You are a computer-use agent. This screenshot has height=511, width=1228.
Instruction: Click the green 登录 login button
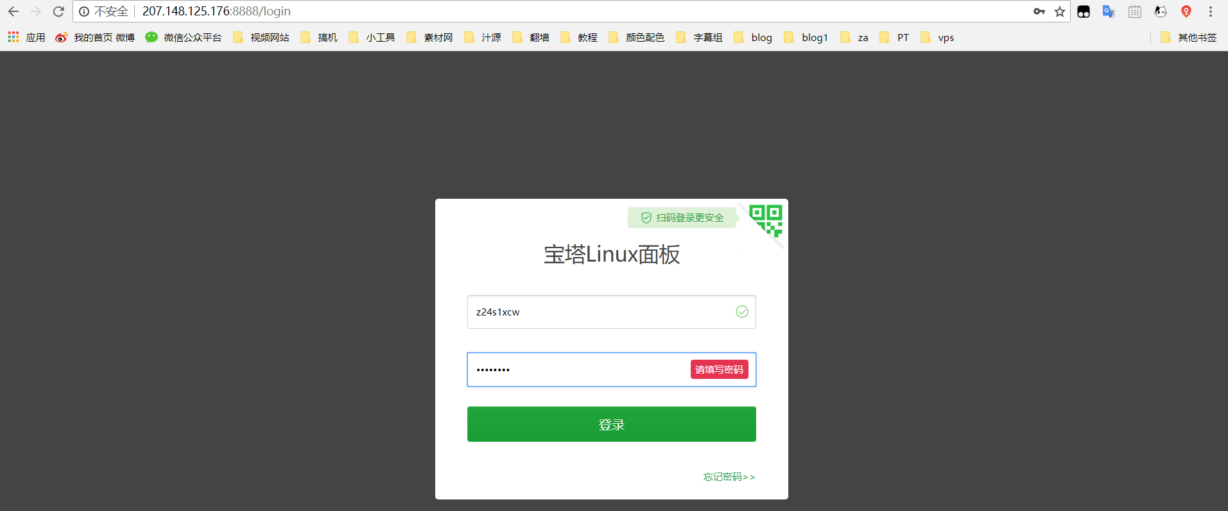[611, 424]
